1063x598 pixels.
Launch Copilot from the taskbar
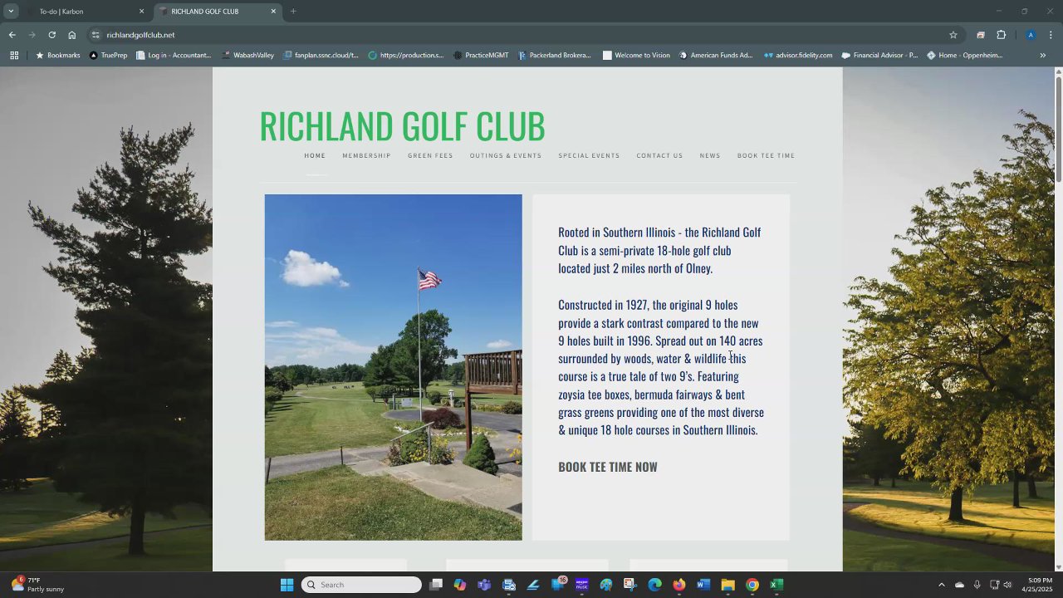[460, 585]
